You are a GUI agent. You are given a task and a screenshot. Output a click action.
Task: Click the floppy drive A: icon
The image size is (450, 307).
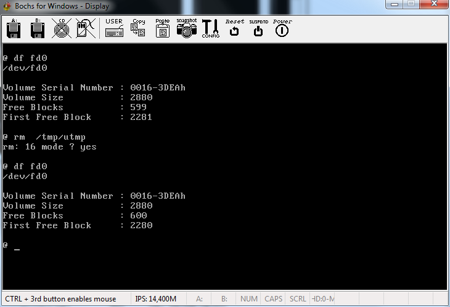tap(14, 29)
